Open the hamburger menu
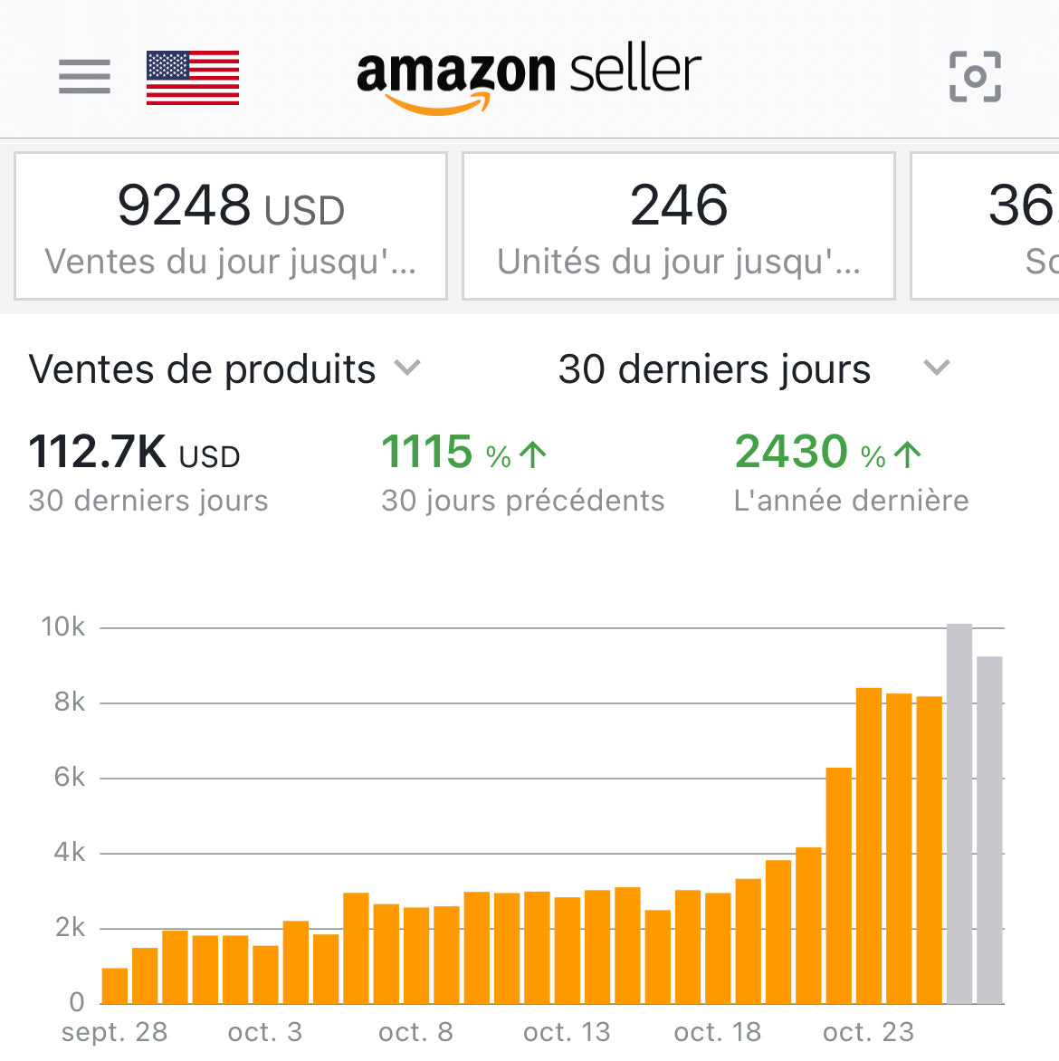Screen dimensions: 1059x1061 [84, 76]
